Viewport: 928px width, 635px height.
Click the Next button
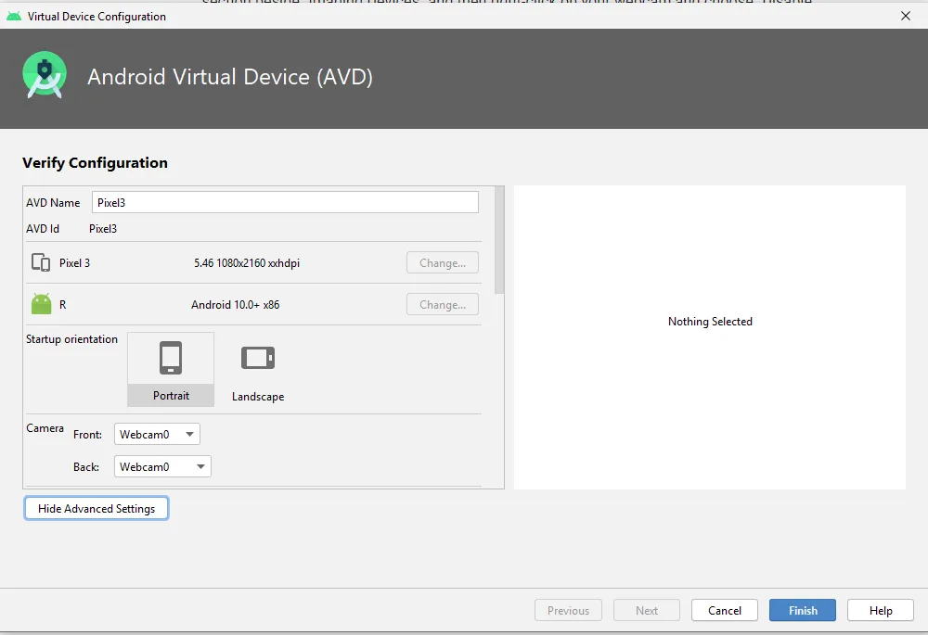[647, 610]
